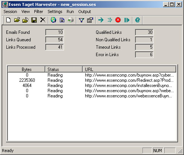This screenshot has width=184, height=155.
Task: Click the multi-arrow run icon
Action: point(110,20)
